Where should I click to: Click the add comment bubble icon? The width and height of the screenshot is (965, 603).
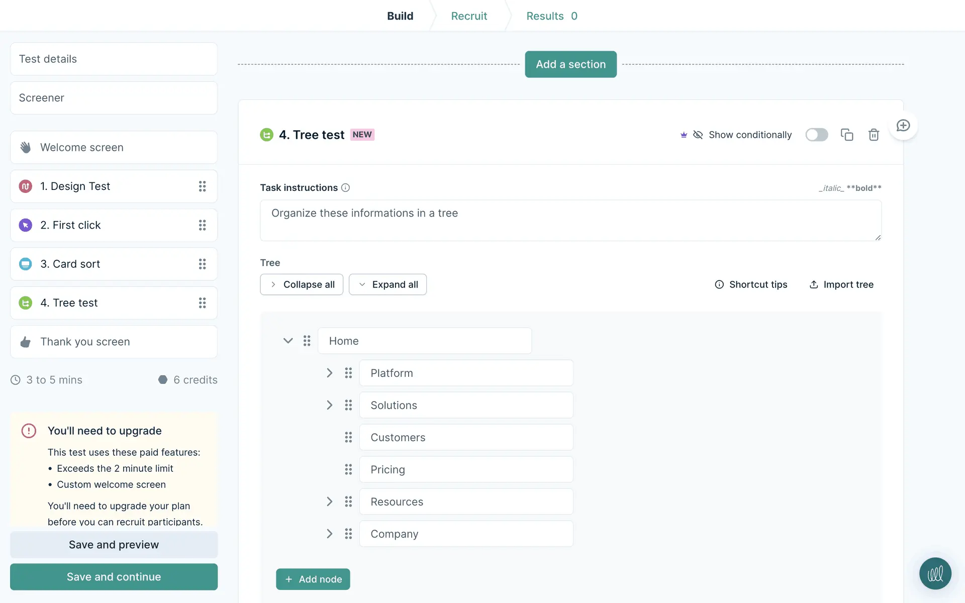point(903,126)
